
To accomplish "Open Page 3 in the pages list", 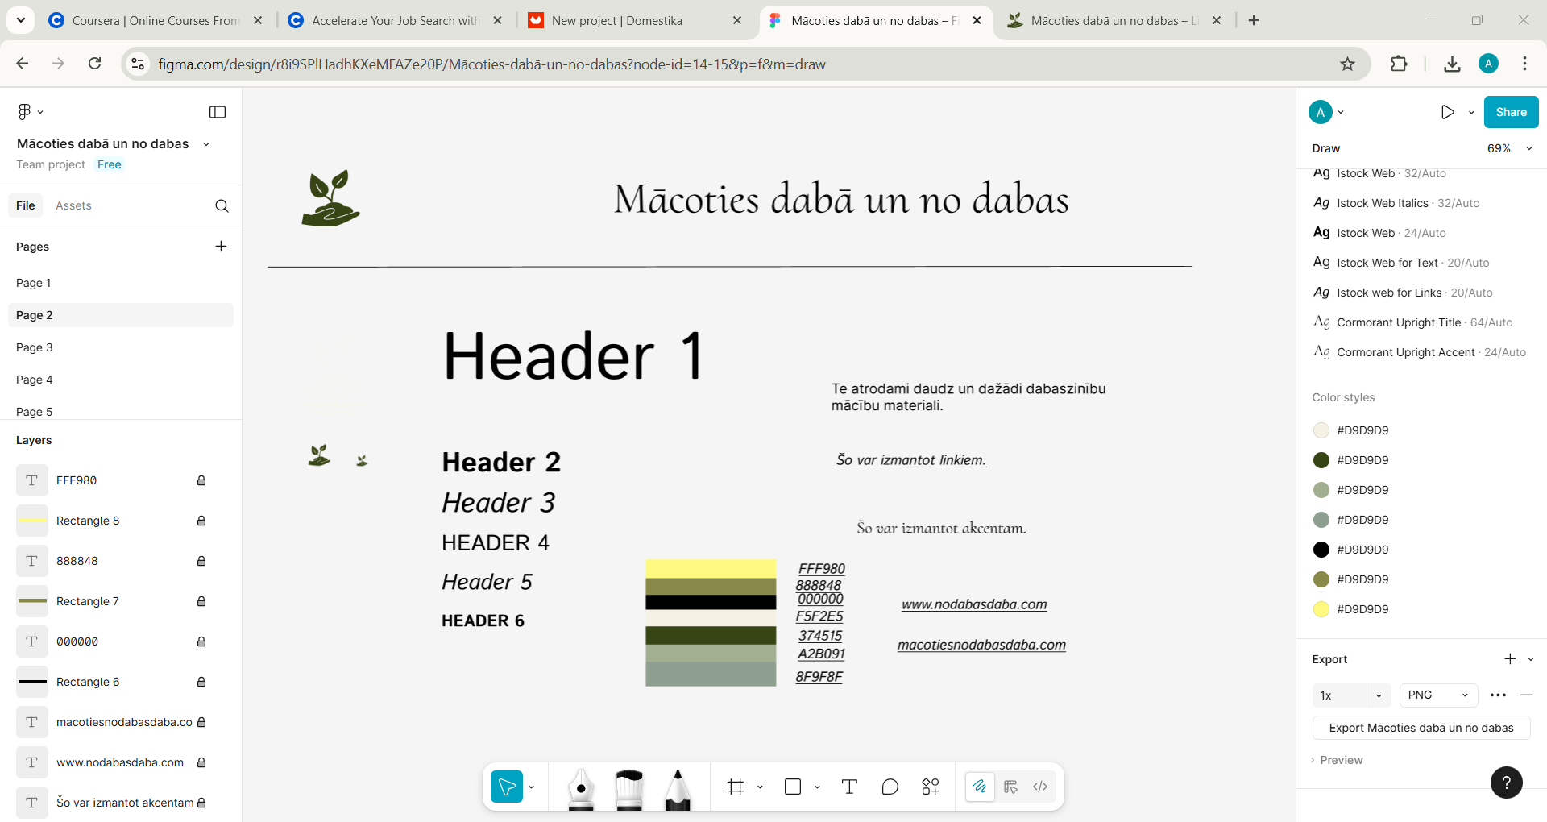I will pos(35,347).
